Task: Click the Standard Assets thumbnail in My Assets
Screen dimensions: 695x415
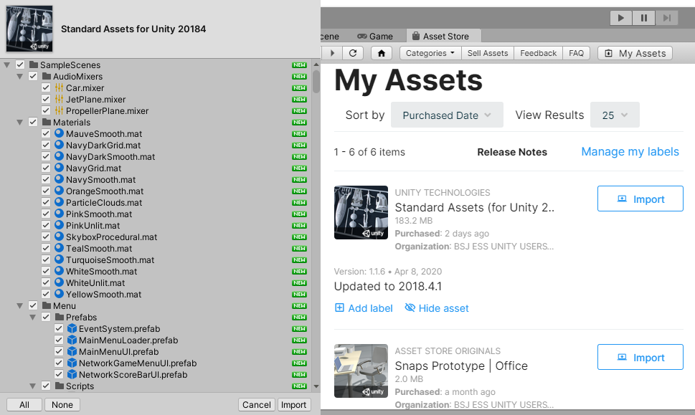Action: pos(361,213)
